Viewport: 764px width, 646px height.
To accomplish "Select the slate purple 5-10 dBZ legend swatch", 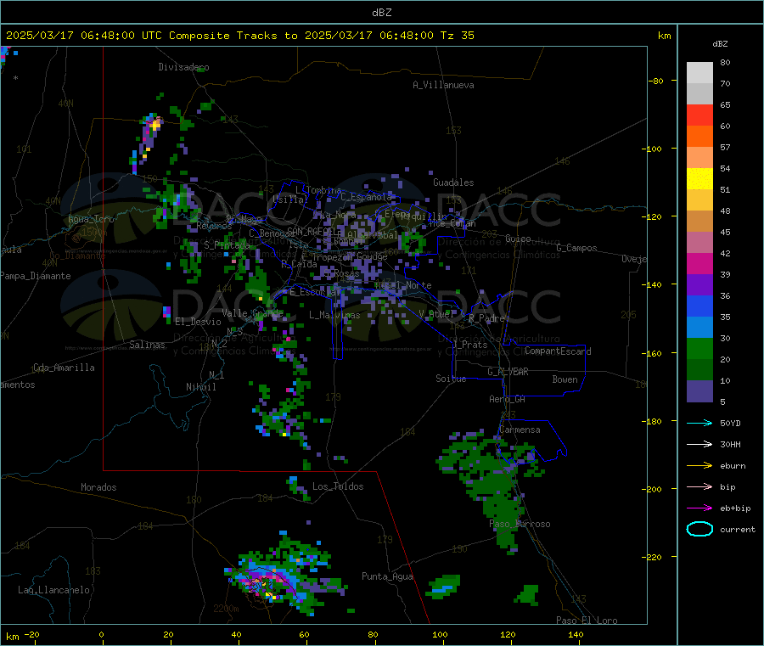I will [699, 391].
